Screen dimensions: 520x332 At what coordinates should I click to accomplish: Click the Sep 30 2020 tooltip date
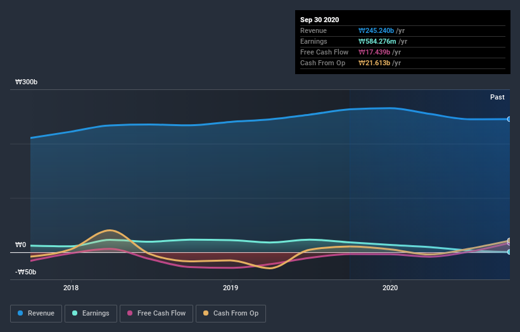pos(319,20)
